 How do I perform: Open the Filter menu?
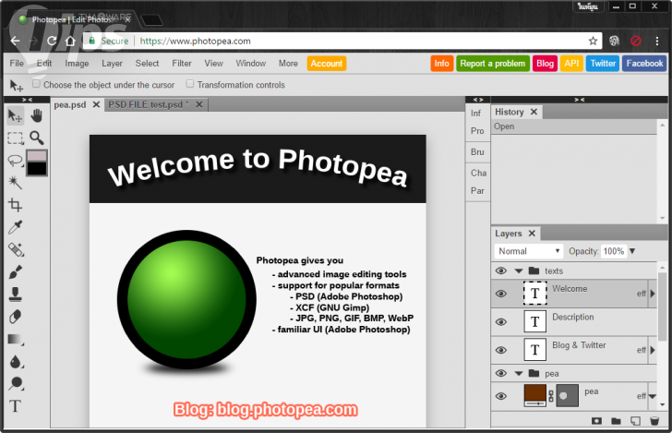click(x=182, y=64)
